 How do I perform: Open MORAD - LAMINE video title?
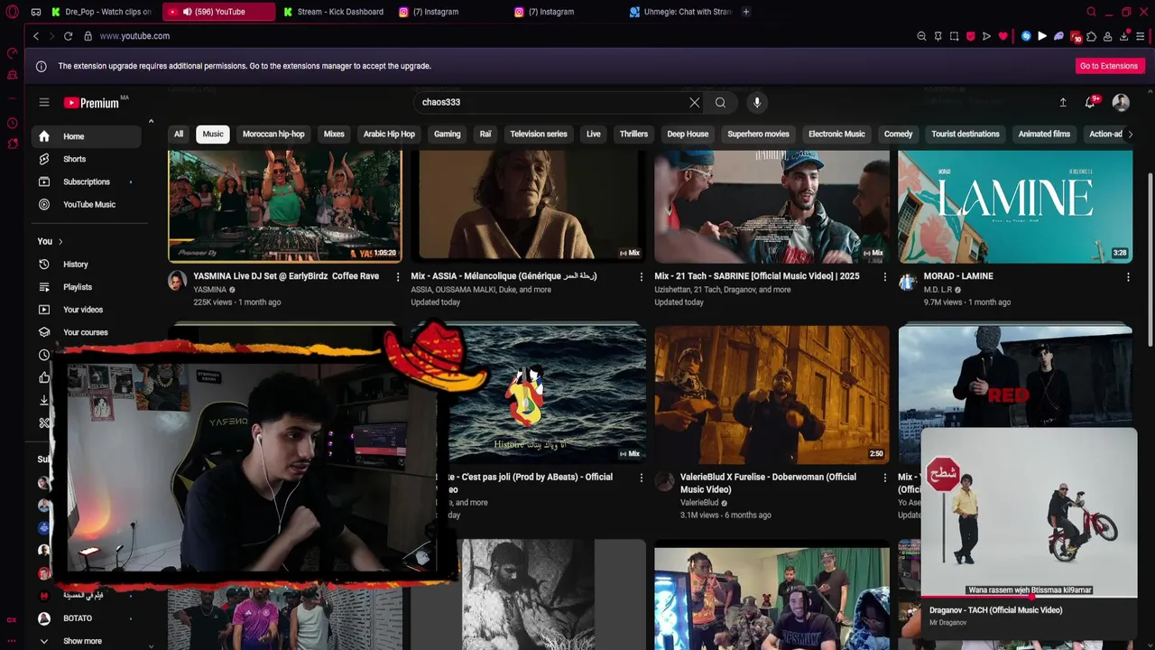click(958, 276)
